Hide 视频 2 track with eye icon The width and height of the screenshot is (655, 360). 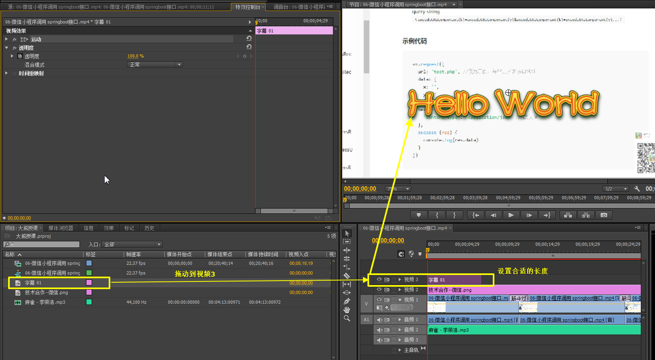pyautogui.click(x=379, y=290)
